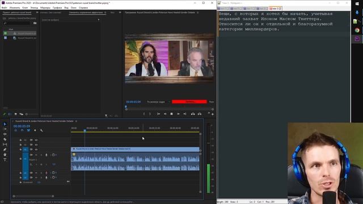The image size is (363, 204).
Task: Open the timeline sequence panel menu icon
Action: point(76,121)
